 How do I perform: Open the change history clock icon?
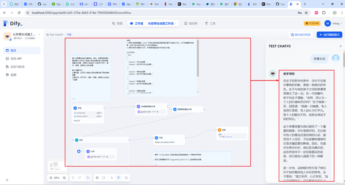(88, 178)
